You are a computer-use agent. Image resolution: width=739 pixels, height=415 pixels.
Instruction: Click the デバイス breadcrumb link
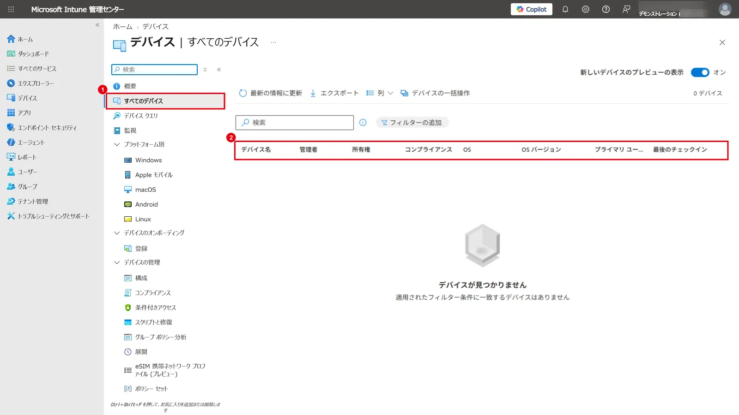coord(155,27)
